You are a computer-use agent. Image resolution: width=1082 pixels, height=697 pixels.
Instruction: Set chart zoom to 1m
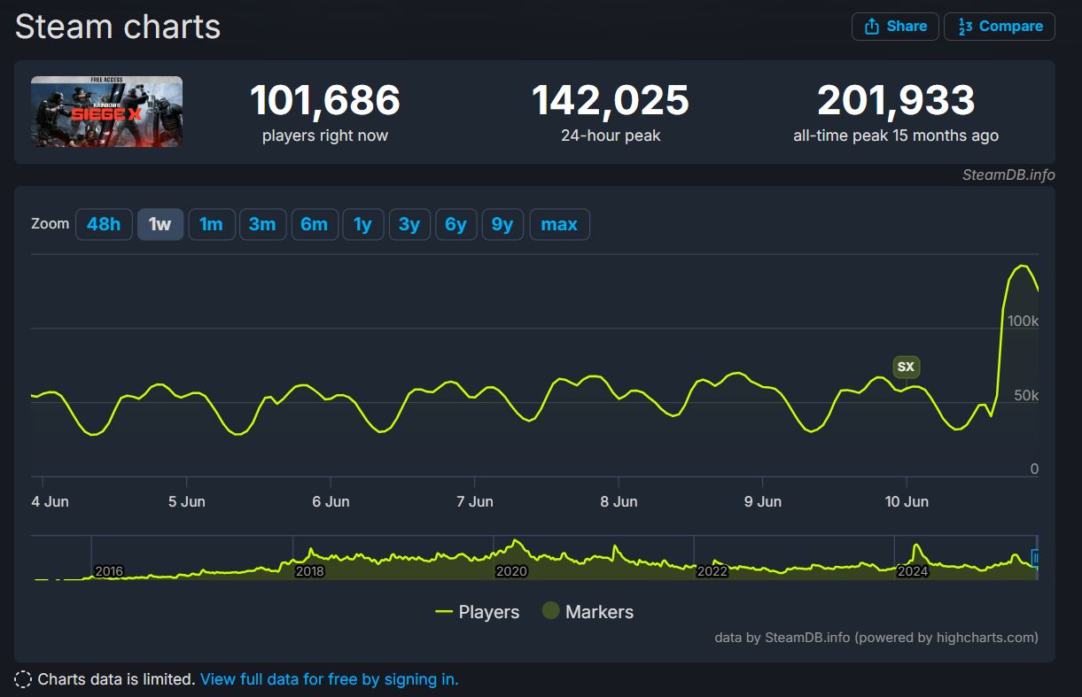point(212,224)
